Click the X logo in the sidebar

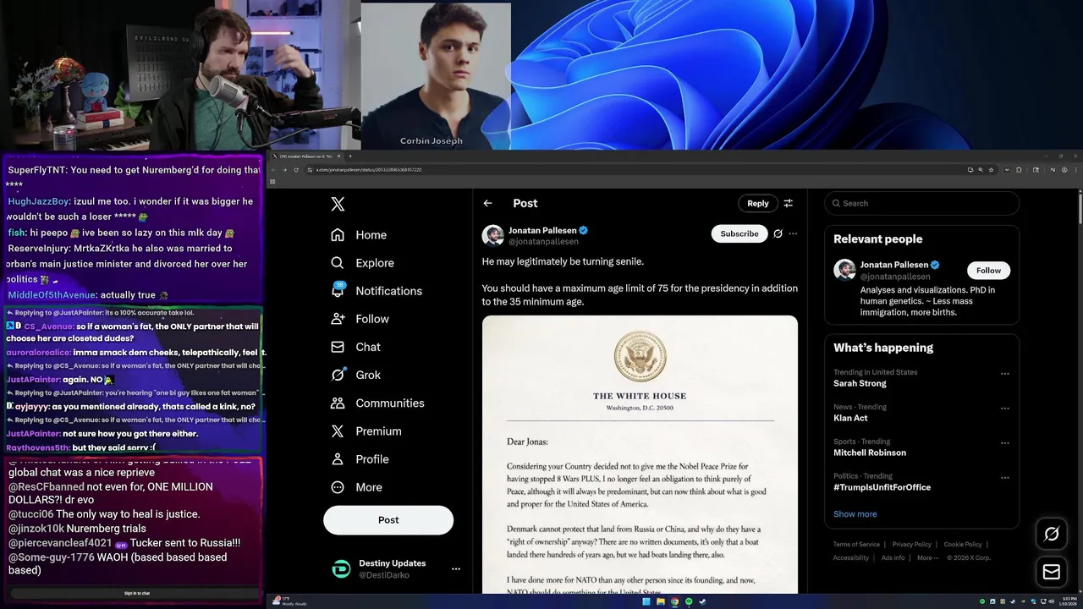(x=338, y=204)
